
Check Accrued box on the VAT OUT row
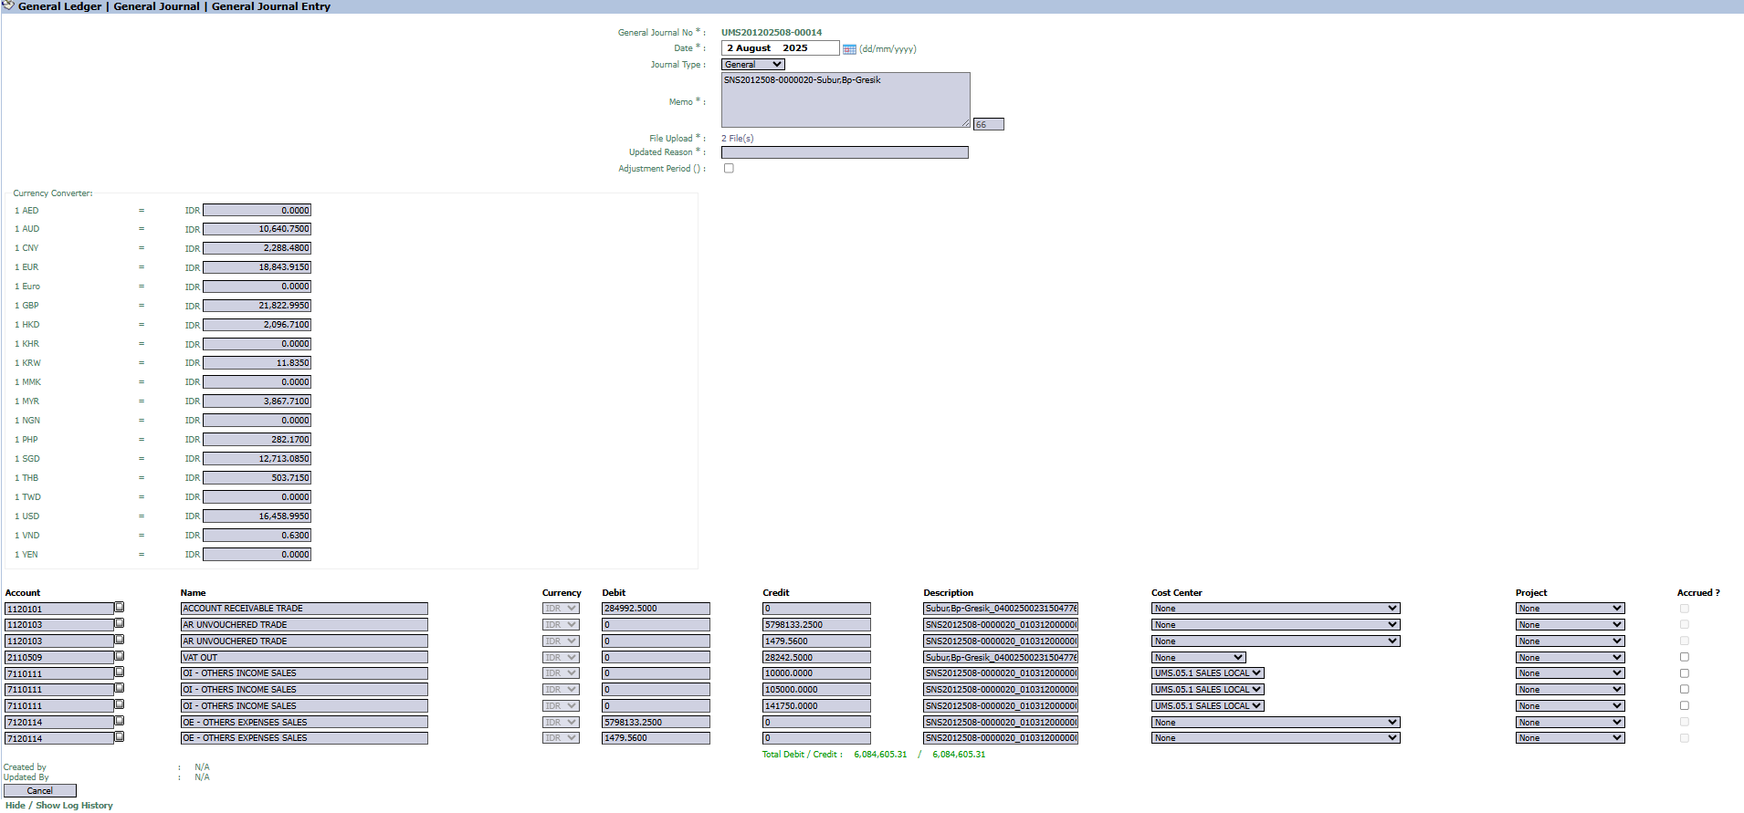[x=1684, y=657]
